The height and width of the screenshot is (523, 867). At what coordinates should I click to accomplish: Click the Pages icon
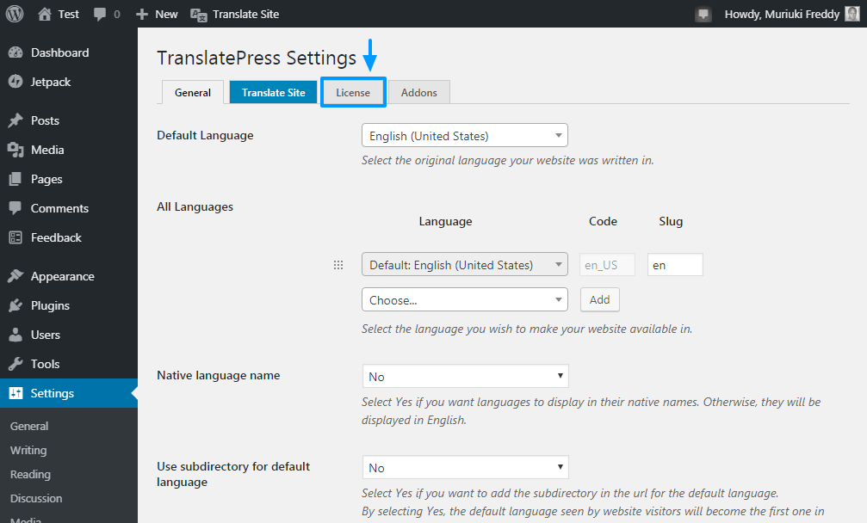pos(15,179)
